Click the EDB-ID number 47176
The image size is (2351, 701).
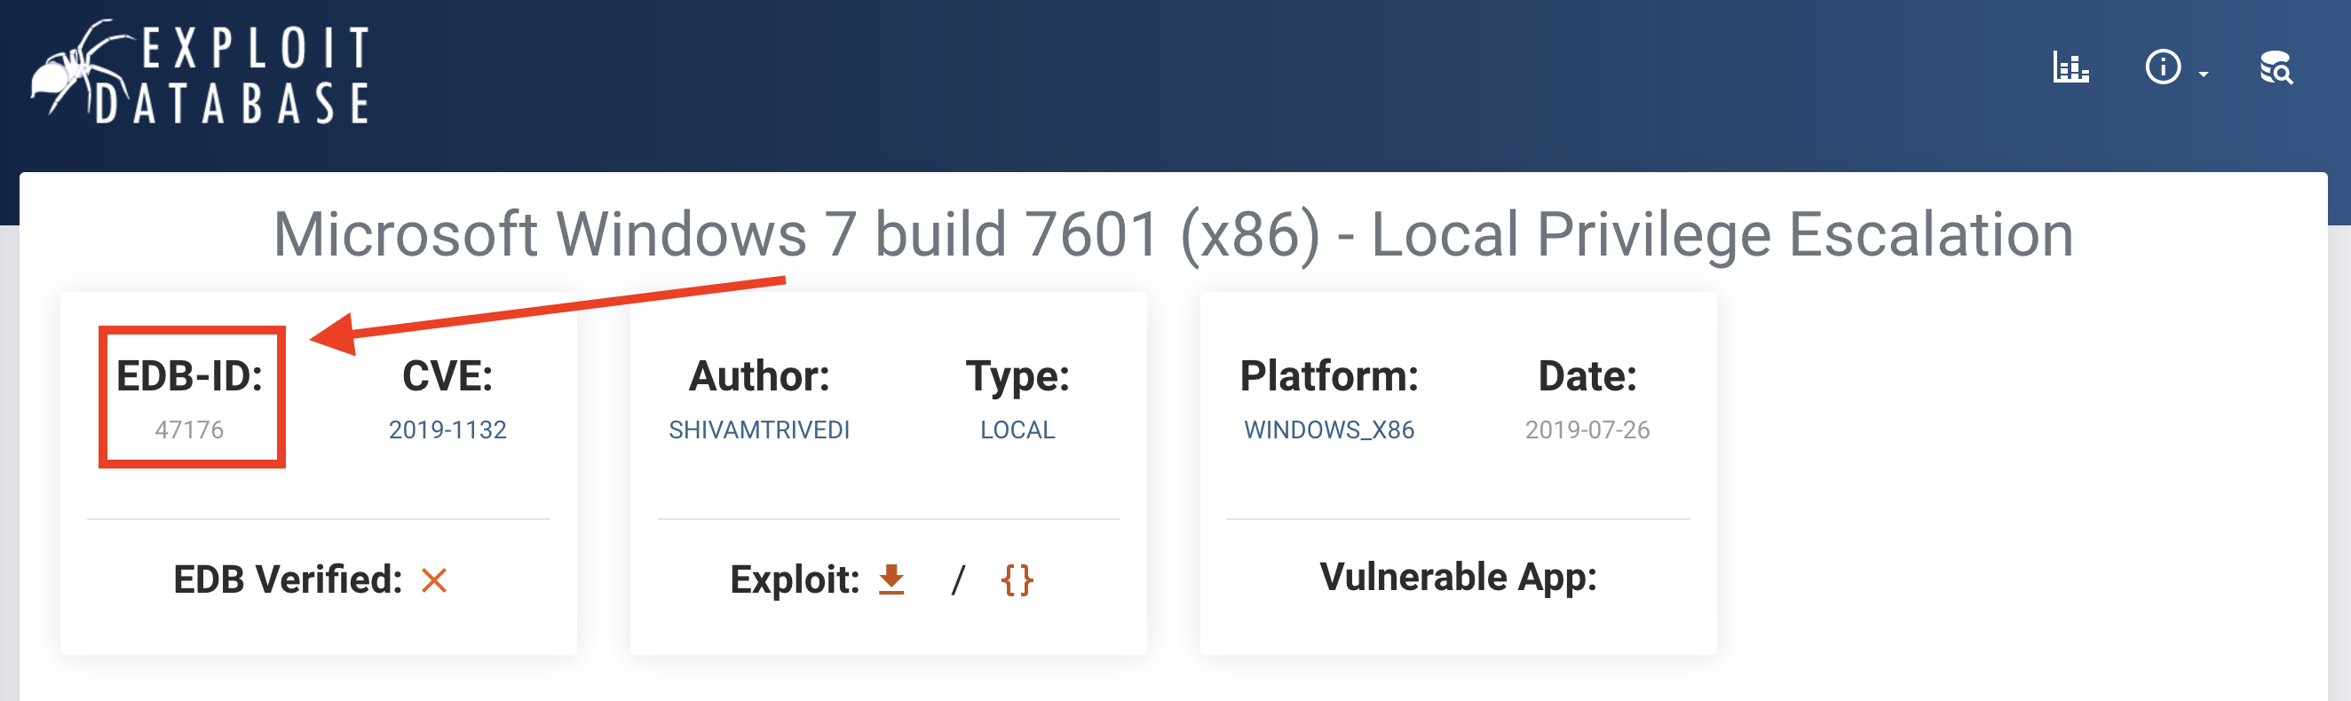tap(189, 429)
